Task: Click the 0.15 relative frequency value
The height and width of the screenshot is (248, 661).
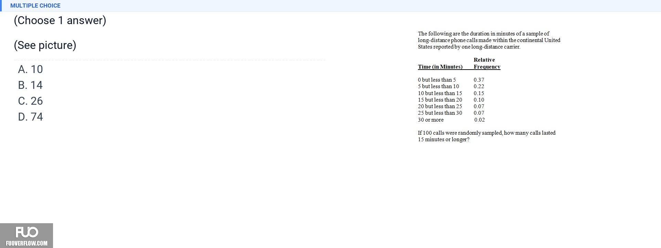Action: click(479, 93)
